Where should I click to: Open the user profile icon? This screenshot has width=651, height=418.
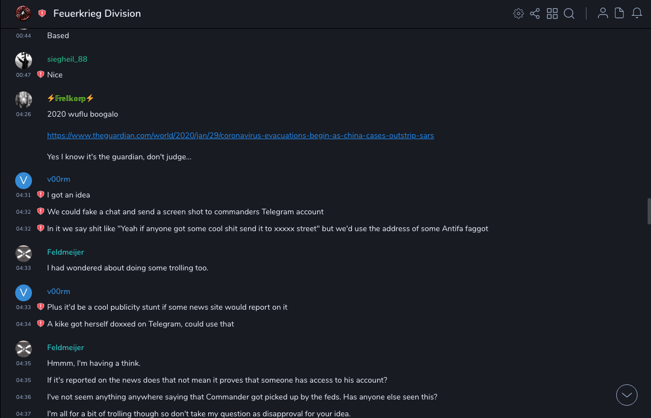pos(603,13)
